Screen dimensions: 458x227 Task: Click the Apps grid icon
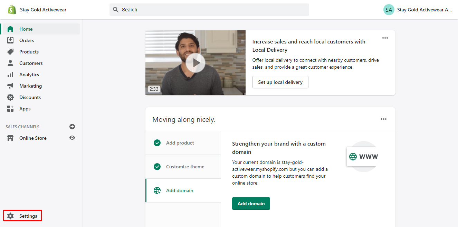point(10,109)
